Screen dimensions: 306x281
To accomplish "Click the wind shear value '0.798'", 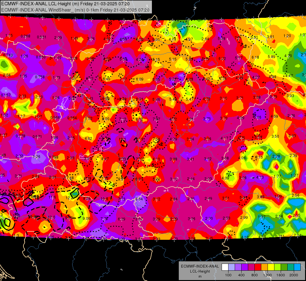I will pyautogui.click(x=54, y=157).
